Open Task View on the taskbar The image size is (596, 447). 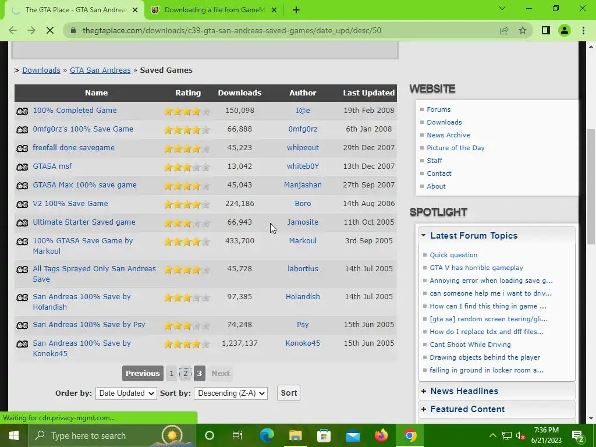(237, 435)
